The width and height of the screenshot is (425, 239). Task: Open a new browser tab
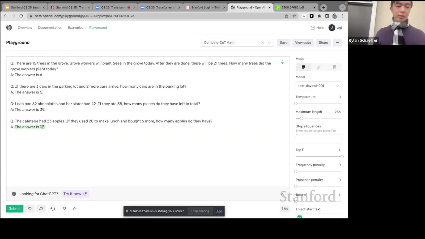(324, 7)
